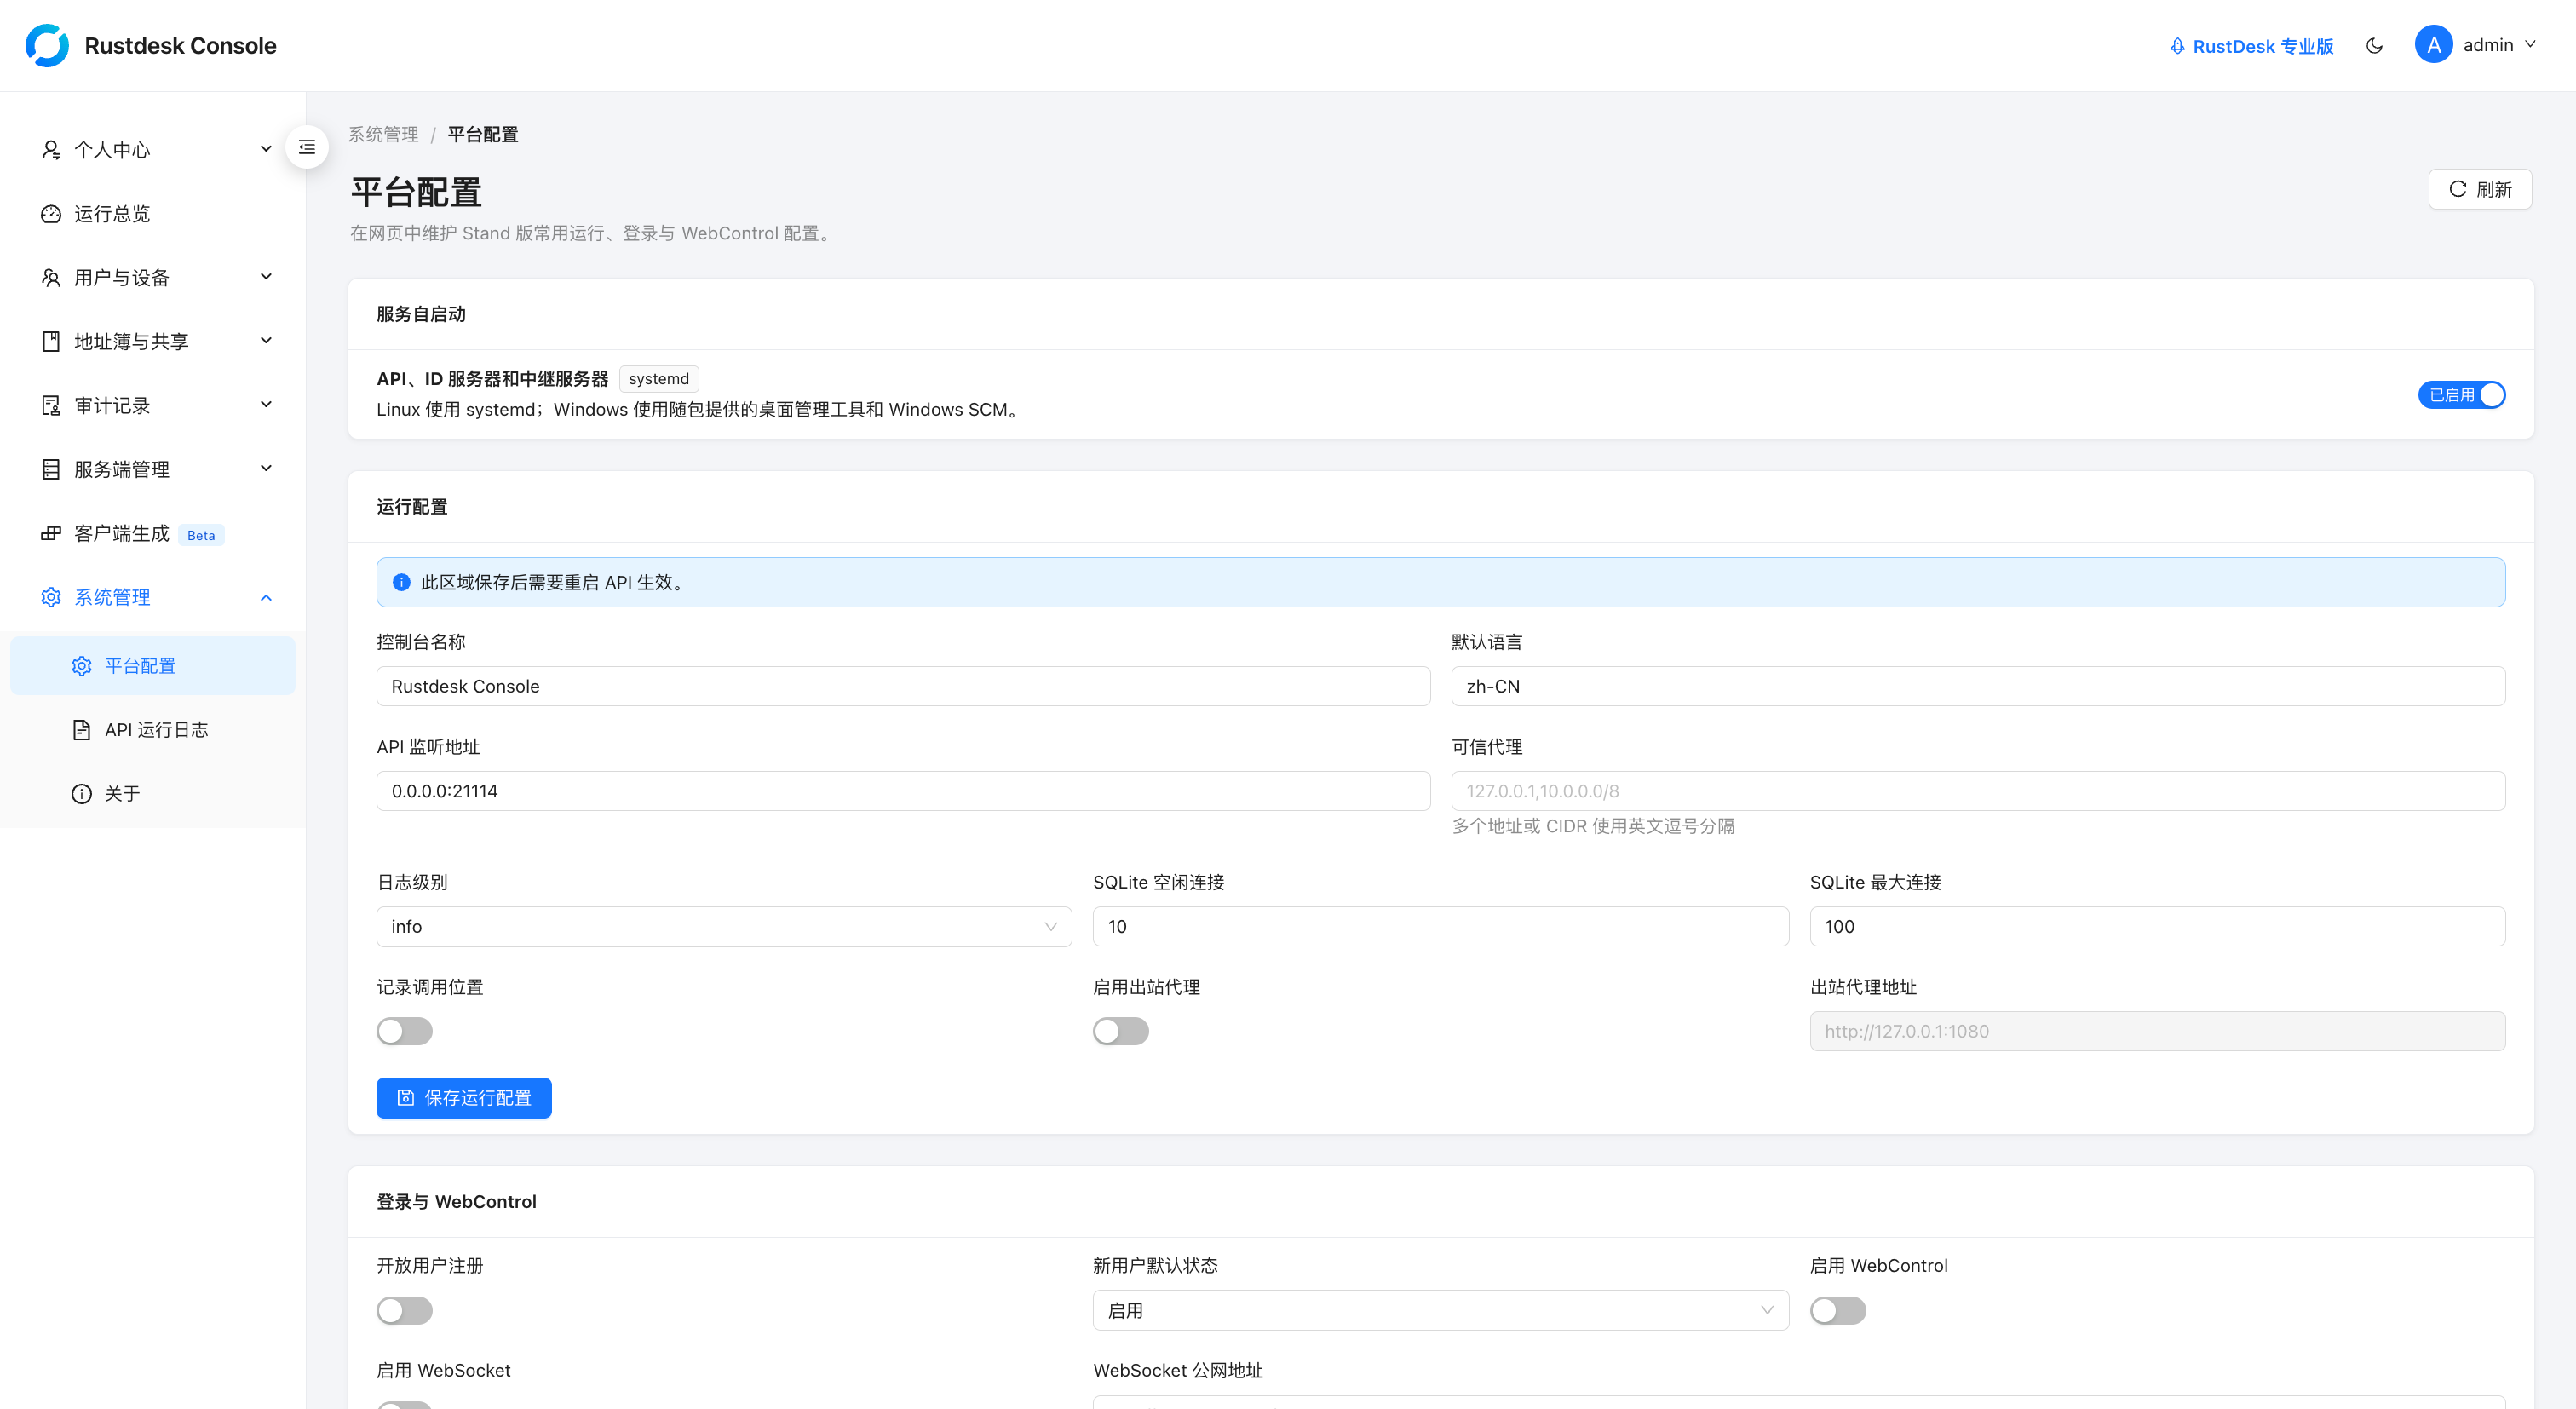Click the 系统管理 breadcrumb link
The image size is (2576, 1409).
point(384,135)
